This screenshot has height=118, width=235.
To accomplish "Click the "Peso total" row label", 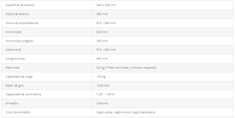I will pos(13,68).
